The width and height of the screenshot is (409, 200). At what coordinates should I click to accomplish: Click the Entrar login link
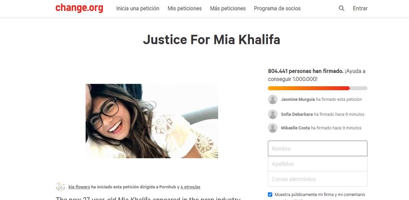tap(360, 8)
